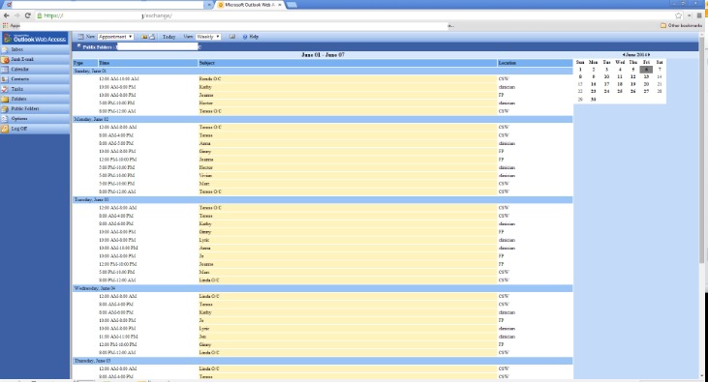This screenshot has width=708, height=382.
Task: Open the New Appointment type dropdown
Action: (x=115, y=37)
